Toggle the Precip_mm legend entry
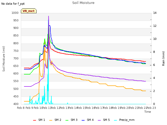 click(x=124, y=120)
